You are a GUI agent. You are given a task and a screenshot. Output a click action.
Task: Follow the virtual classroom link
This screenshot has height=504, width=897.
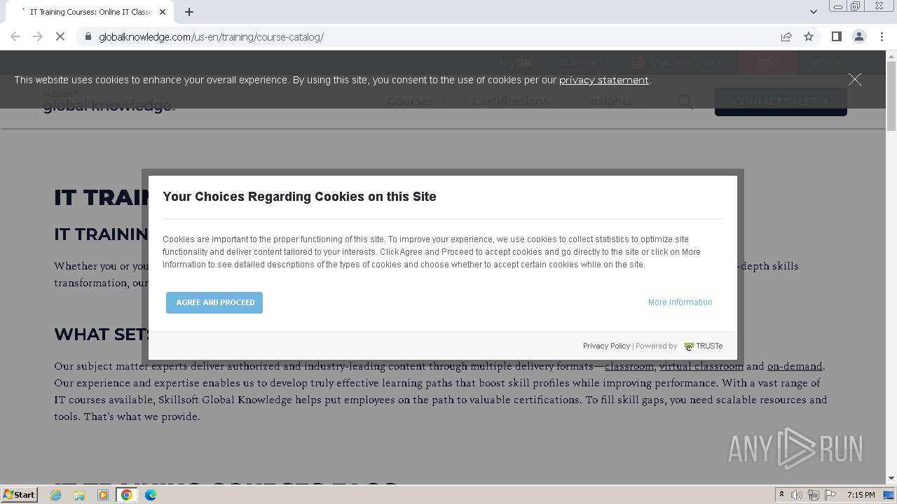701,366
